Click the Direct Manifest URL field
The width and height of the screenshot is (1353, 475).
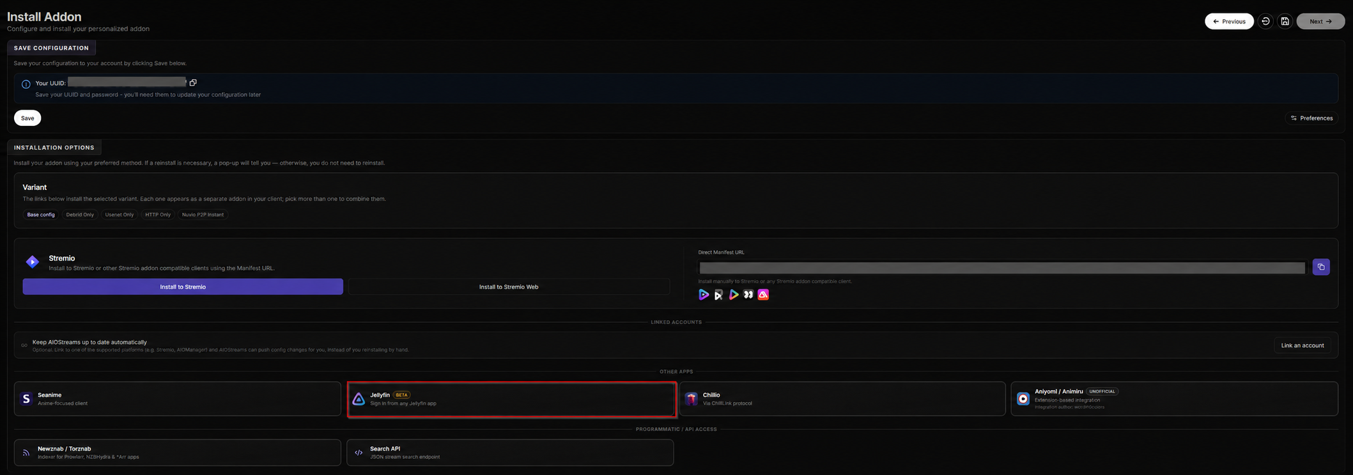click(x=1002, y=268)
